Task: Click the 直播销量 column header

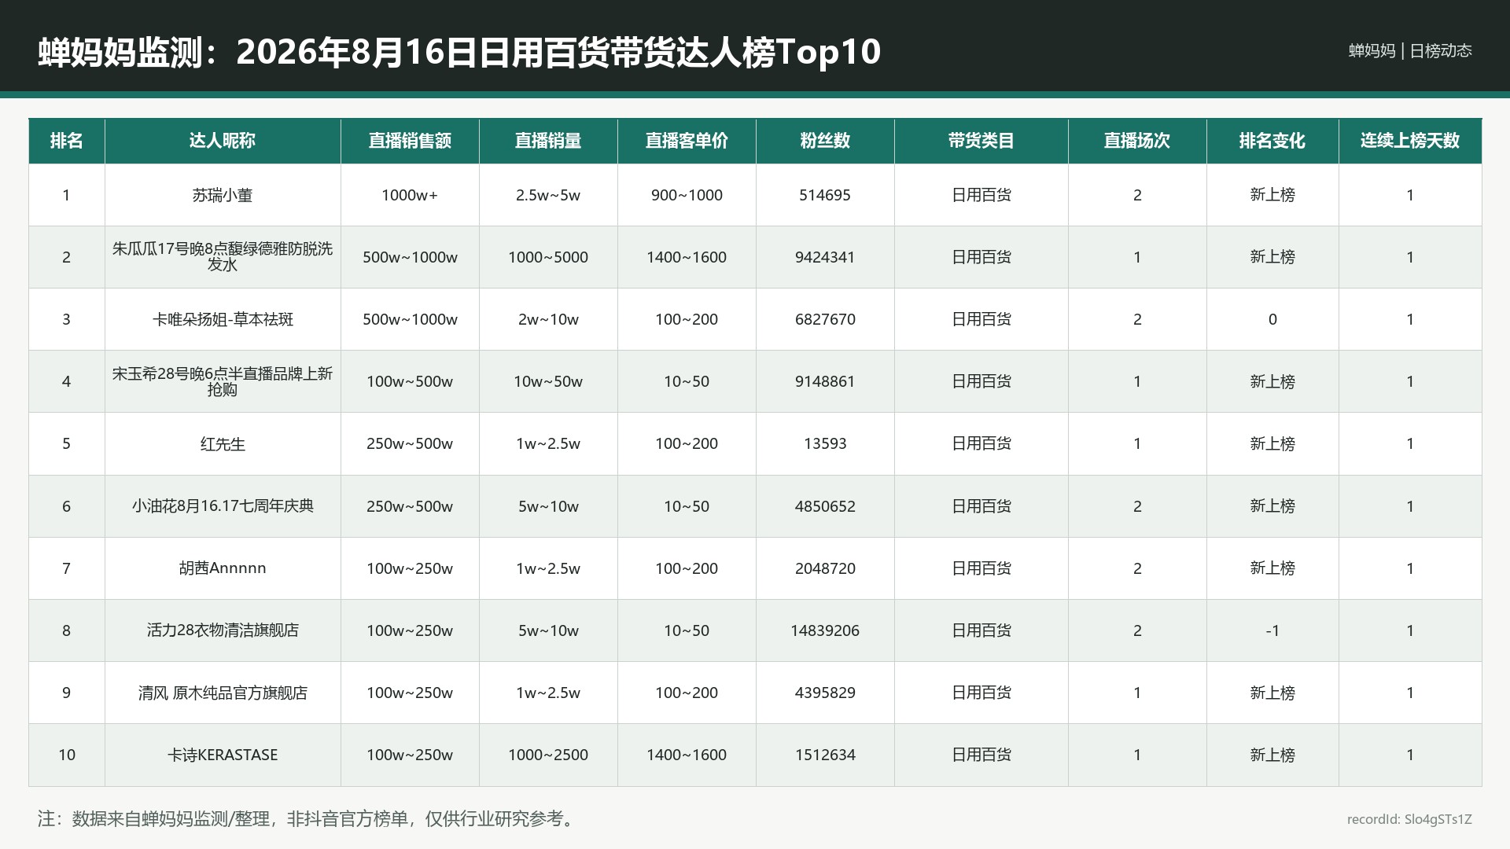Action: (548, 141)
